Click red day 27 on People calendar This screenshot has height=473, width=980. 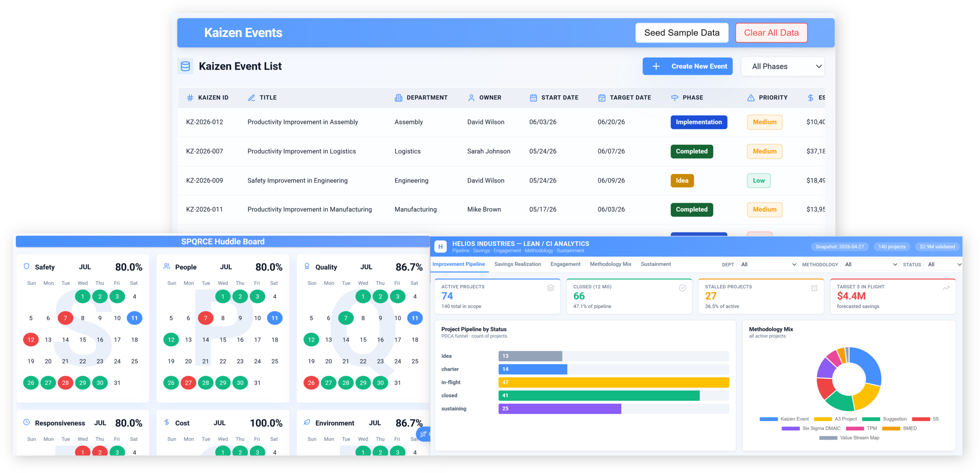pyautogui.click(x=188, y=383)
